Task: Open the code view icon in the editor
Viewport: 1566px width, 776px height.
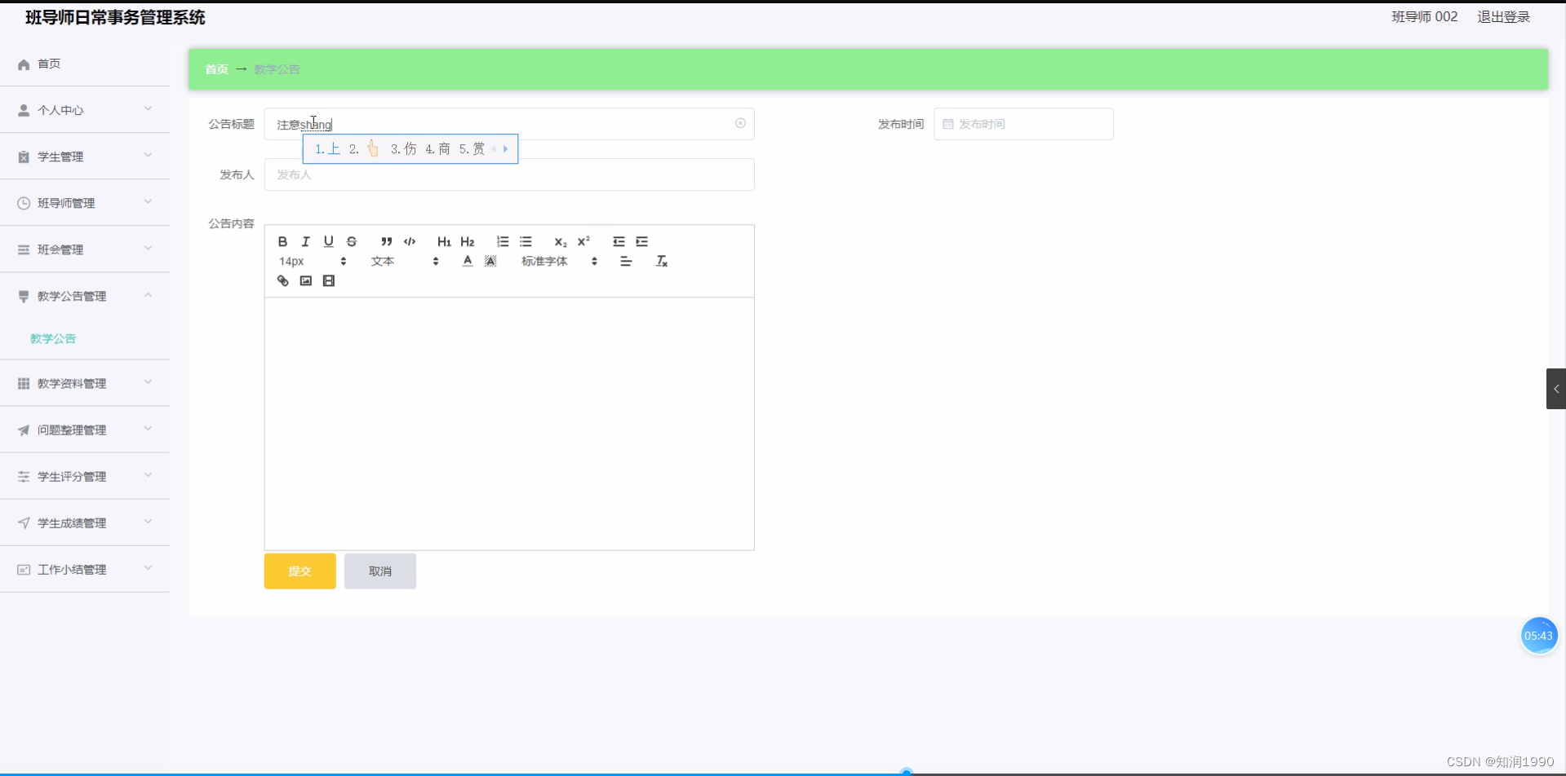Action: pyautogui.click(x=410, y=241)
